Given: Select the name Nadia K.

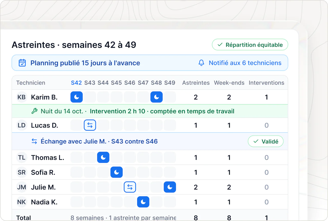Looking at the screenshot, I should pyautogui.click(x=44, y=202).
